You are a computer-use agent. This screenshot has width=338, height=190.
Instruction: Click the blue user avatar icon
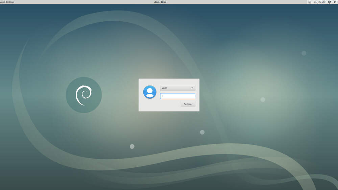[150, 92]
